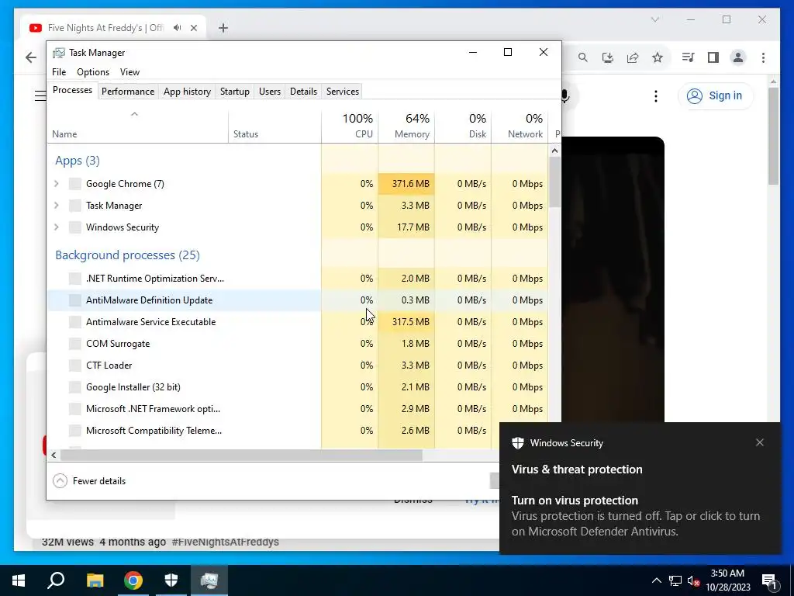Image resolution: width=794 pixels, height=596 pixels.
Task: Switch to the Performance tab
Action: (x=128, y=92)
